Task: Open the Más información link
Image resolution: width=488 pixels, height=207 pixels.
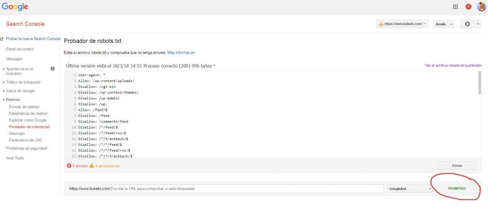Action: tap(181, 53)
